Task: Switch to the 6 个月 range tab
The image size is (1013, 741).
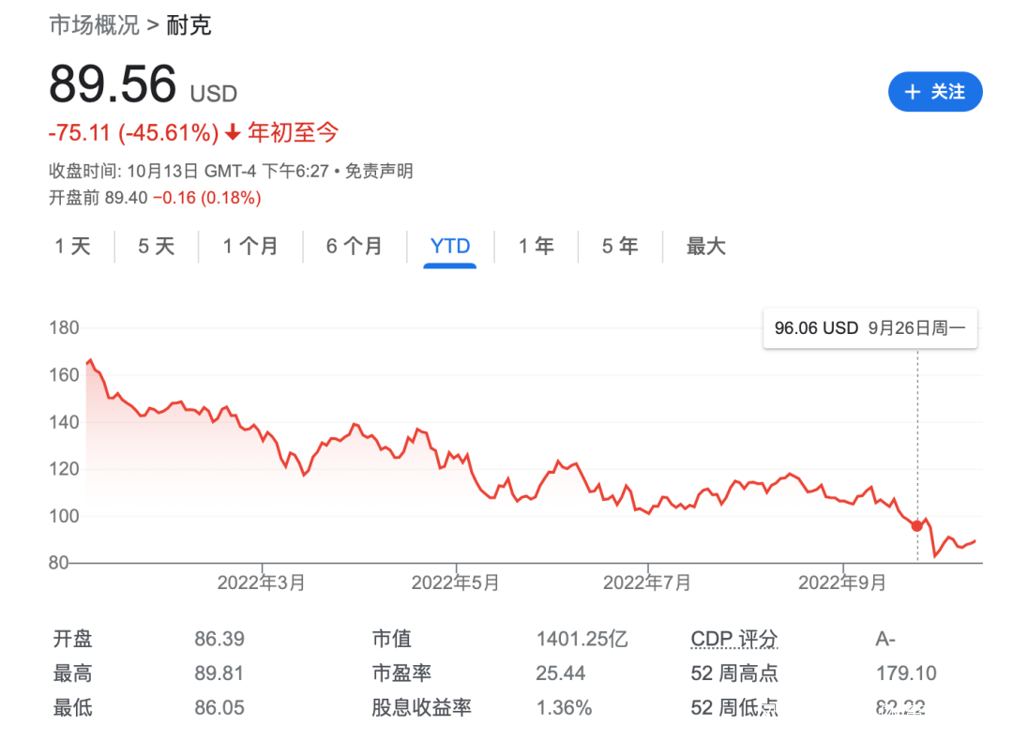Action: click(x=354, y=246)
